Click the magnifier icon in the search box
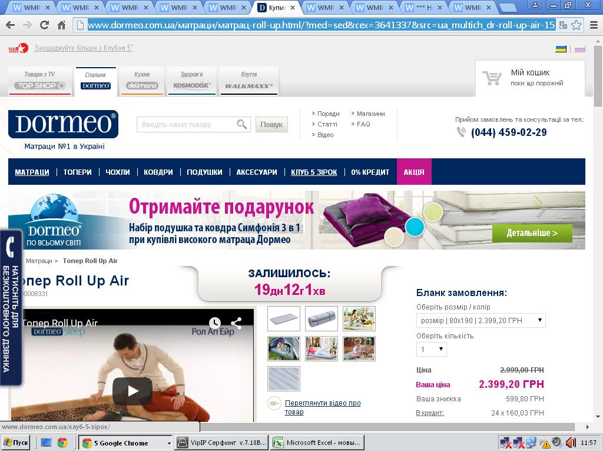 tap(241, 124)
